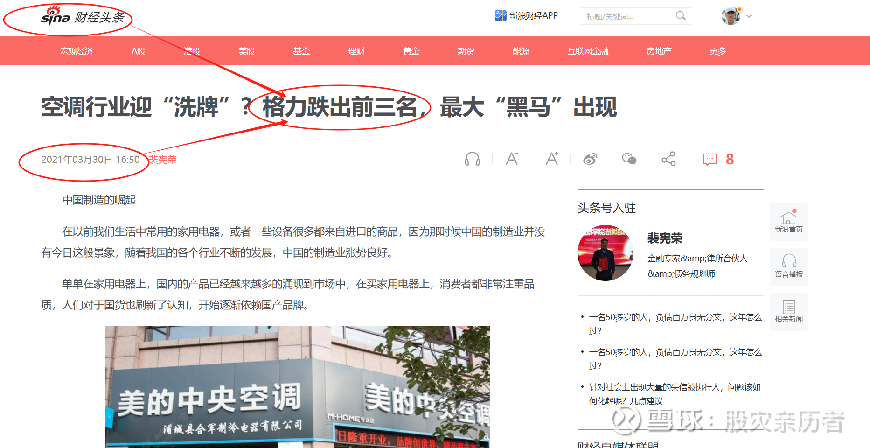Increase font size with A+ icon
This screenshot has width=870, height=448.
pos(552,159)
